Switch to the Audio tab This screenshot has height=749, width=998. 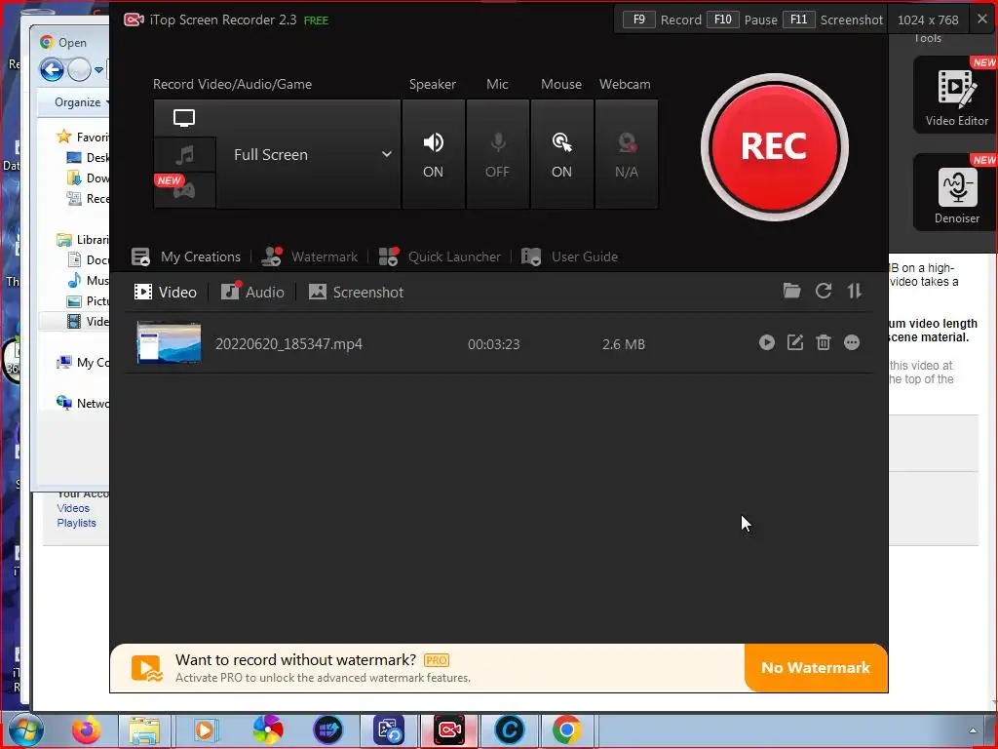click(252, 293)
